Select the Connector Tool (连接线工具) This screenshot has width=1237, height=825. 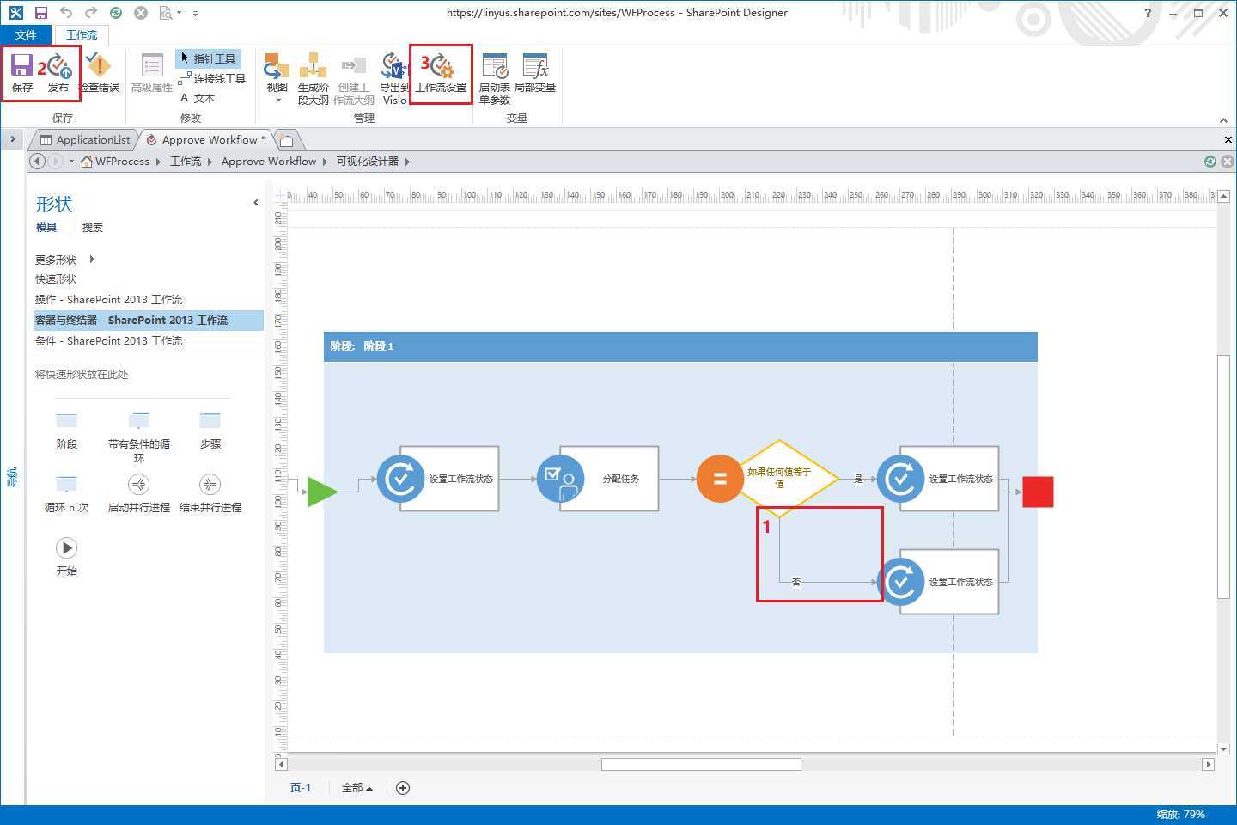(212, 78)
